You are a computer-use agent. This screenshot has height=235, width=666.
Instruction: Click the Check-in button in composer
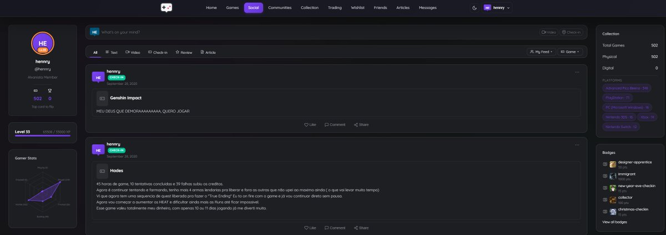click(x=571, y=32)
